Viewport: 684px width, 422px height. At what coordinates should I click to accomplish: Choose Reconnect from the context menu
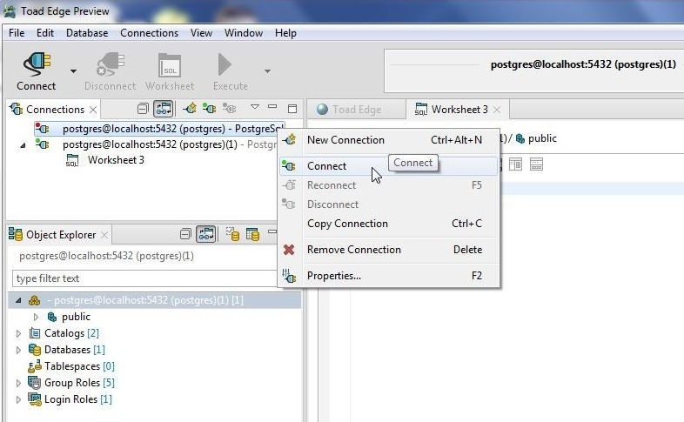point(388,185)
